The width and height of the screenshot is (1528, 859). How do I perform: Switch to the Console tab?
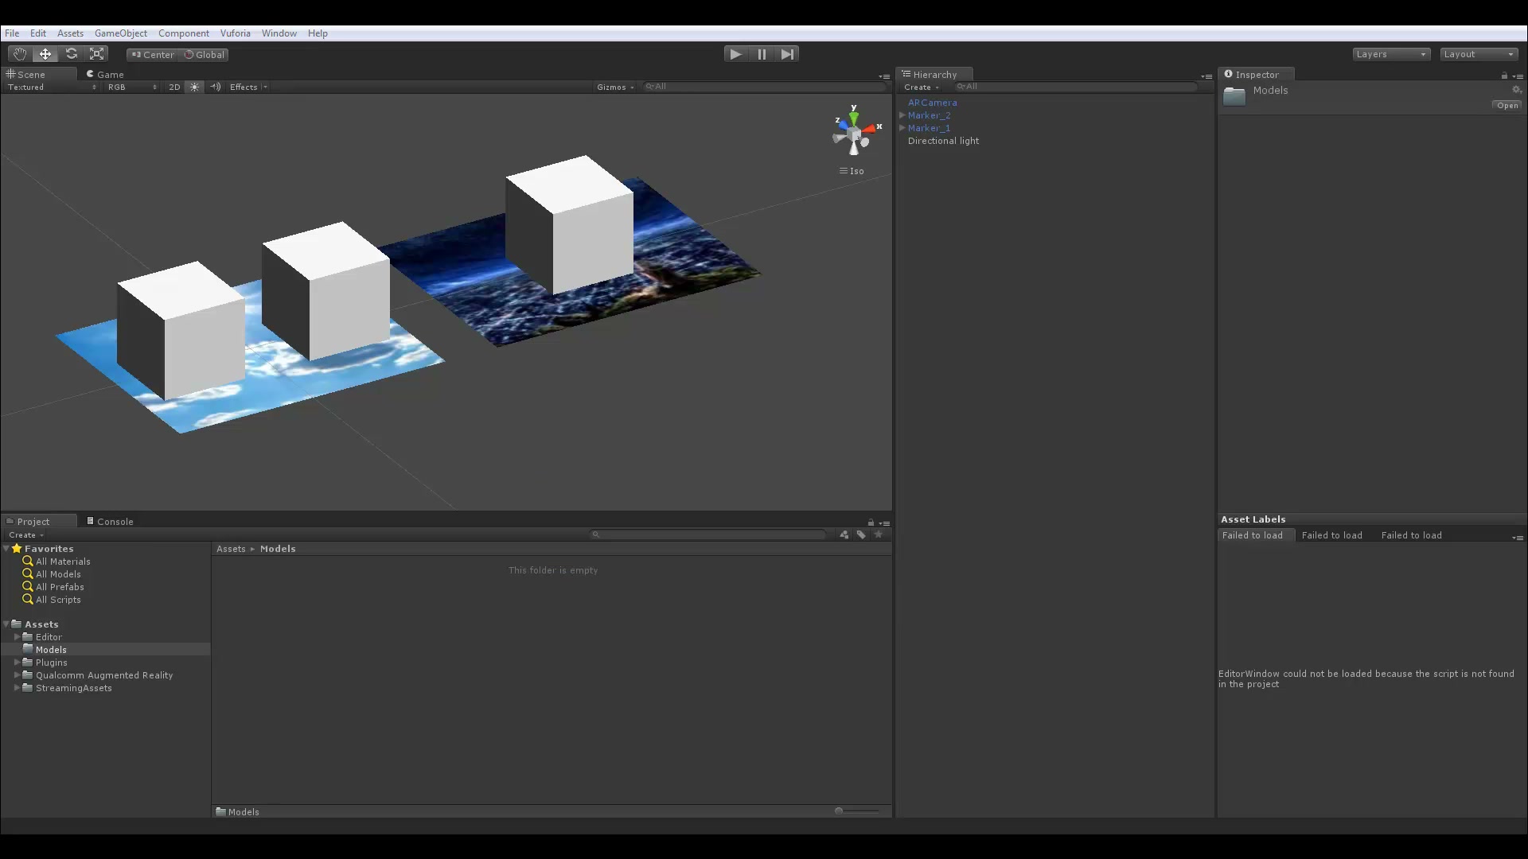coord(111,522)
